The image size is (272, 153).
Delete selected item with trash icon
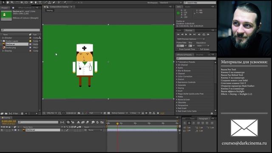pos(22,113)
